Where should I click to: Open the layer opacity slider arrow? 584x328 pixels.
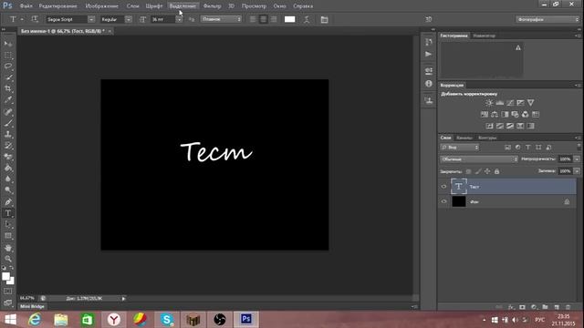[577, 159]
